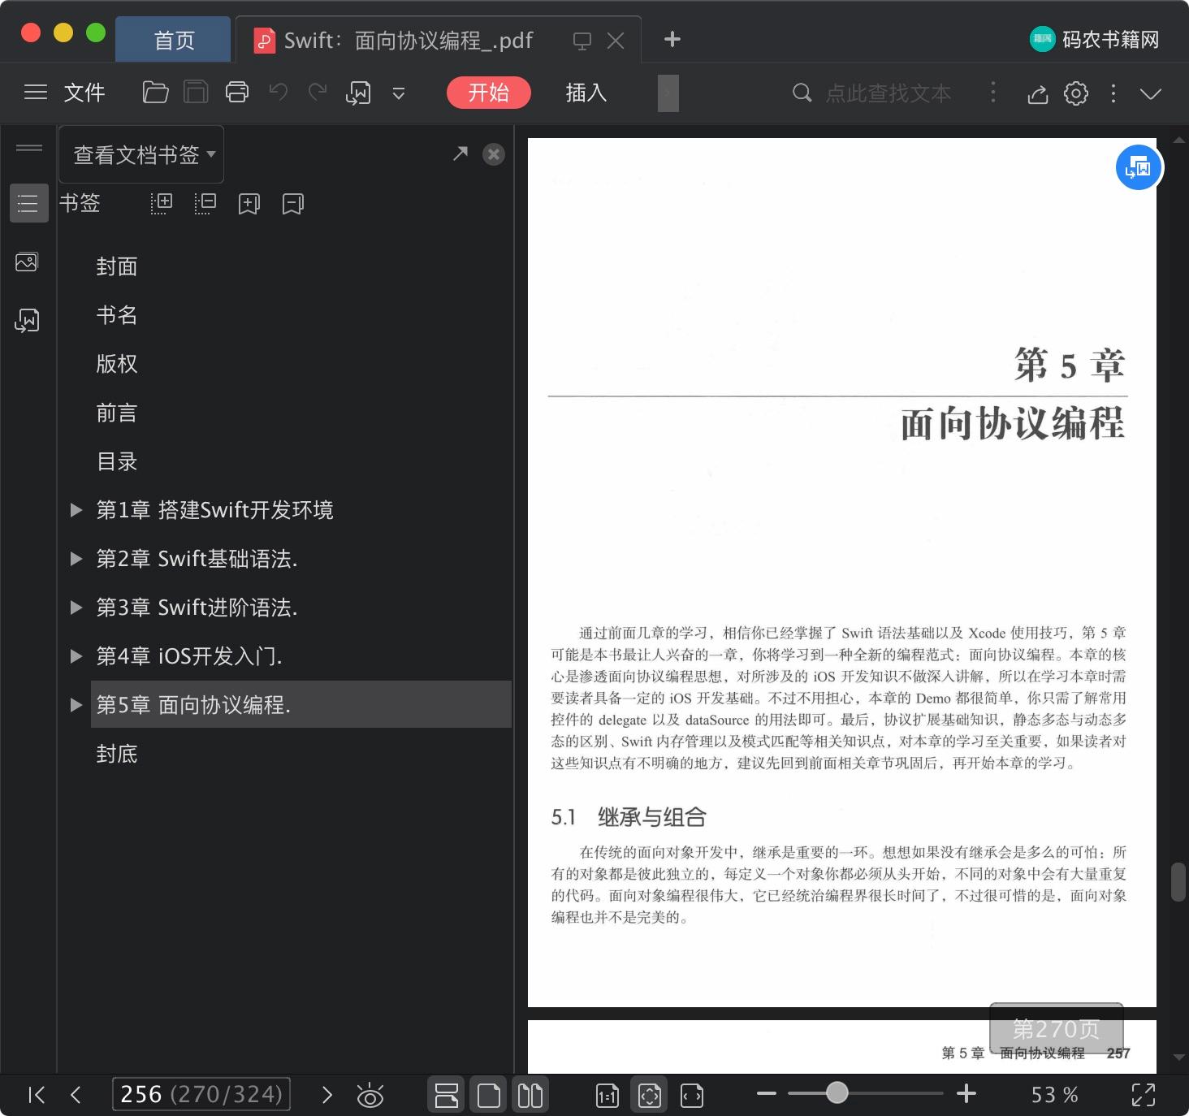1189x1116 pixels.
Task: Close the bookmark panel
Action: [494, 154]
